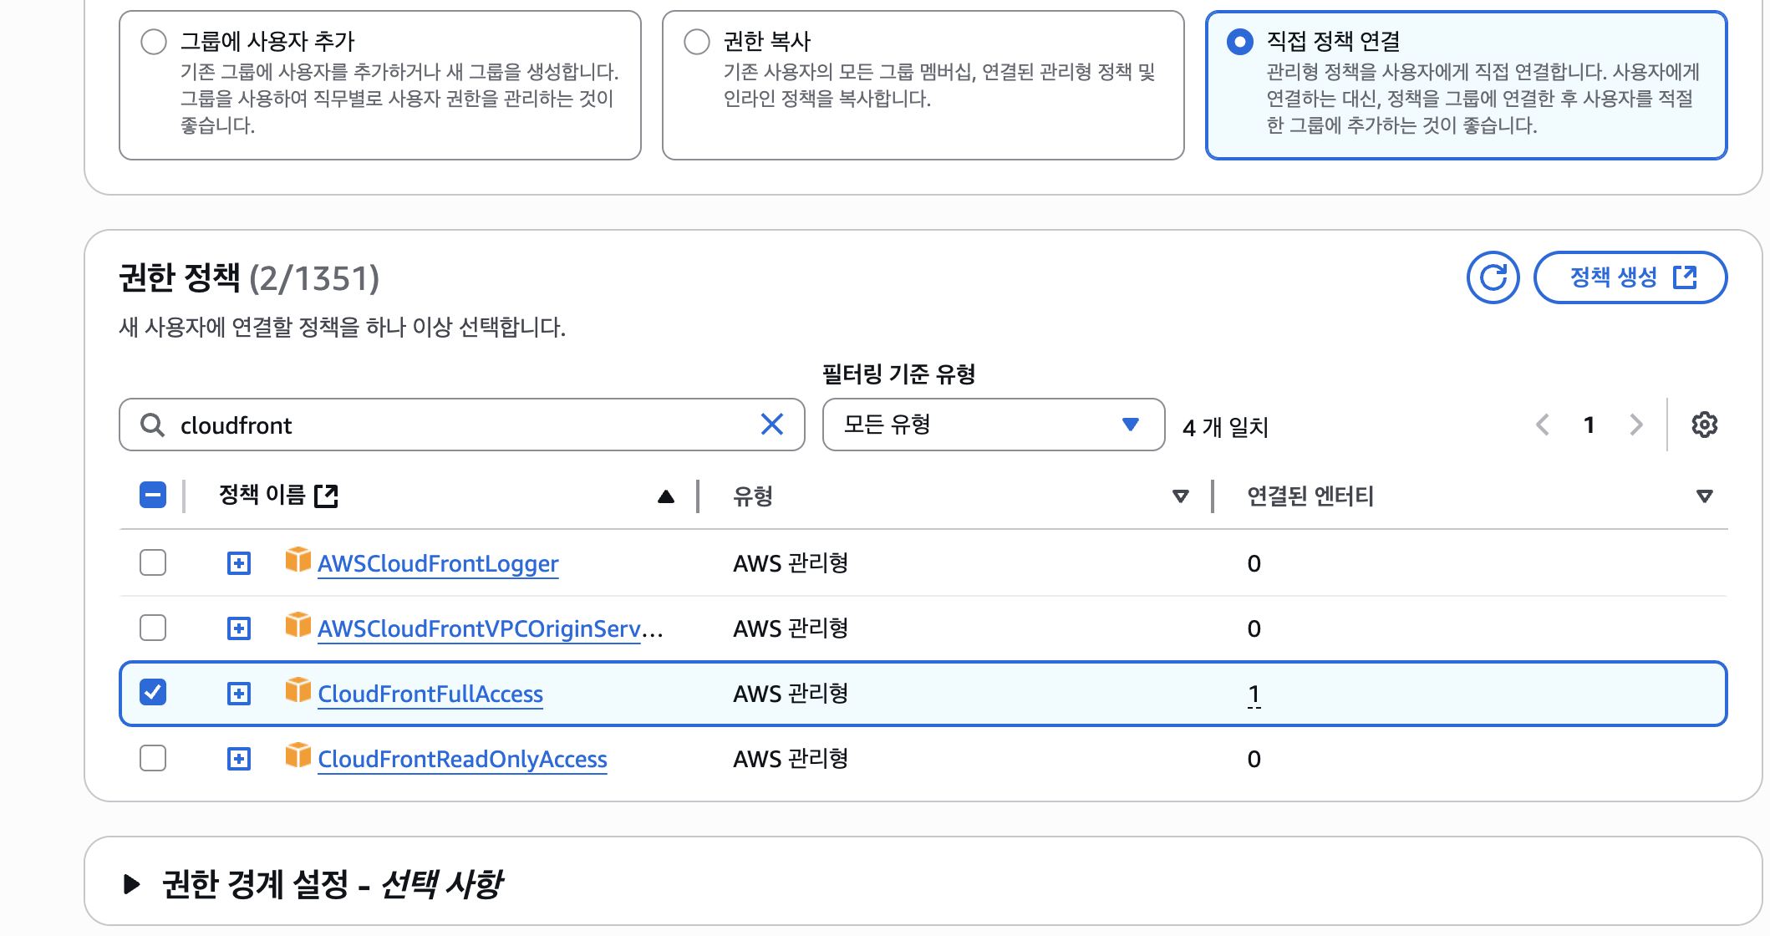
Task: Check AWSCloudFrontLogger policy checkbox
Action: [153, 562]
